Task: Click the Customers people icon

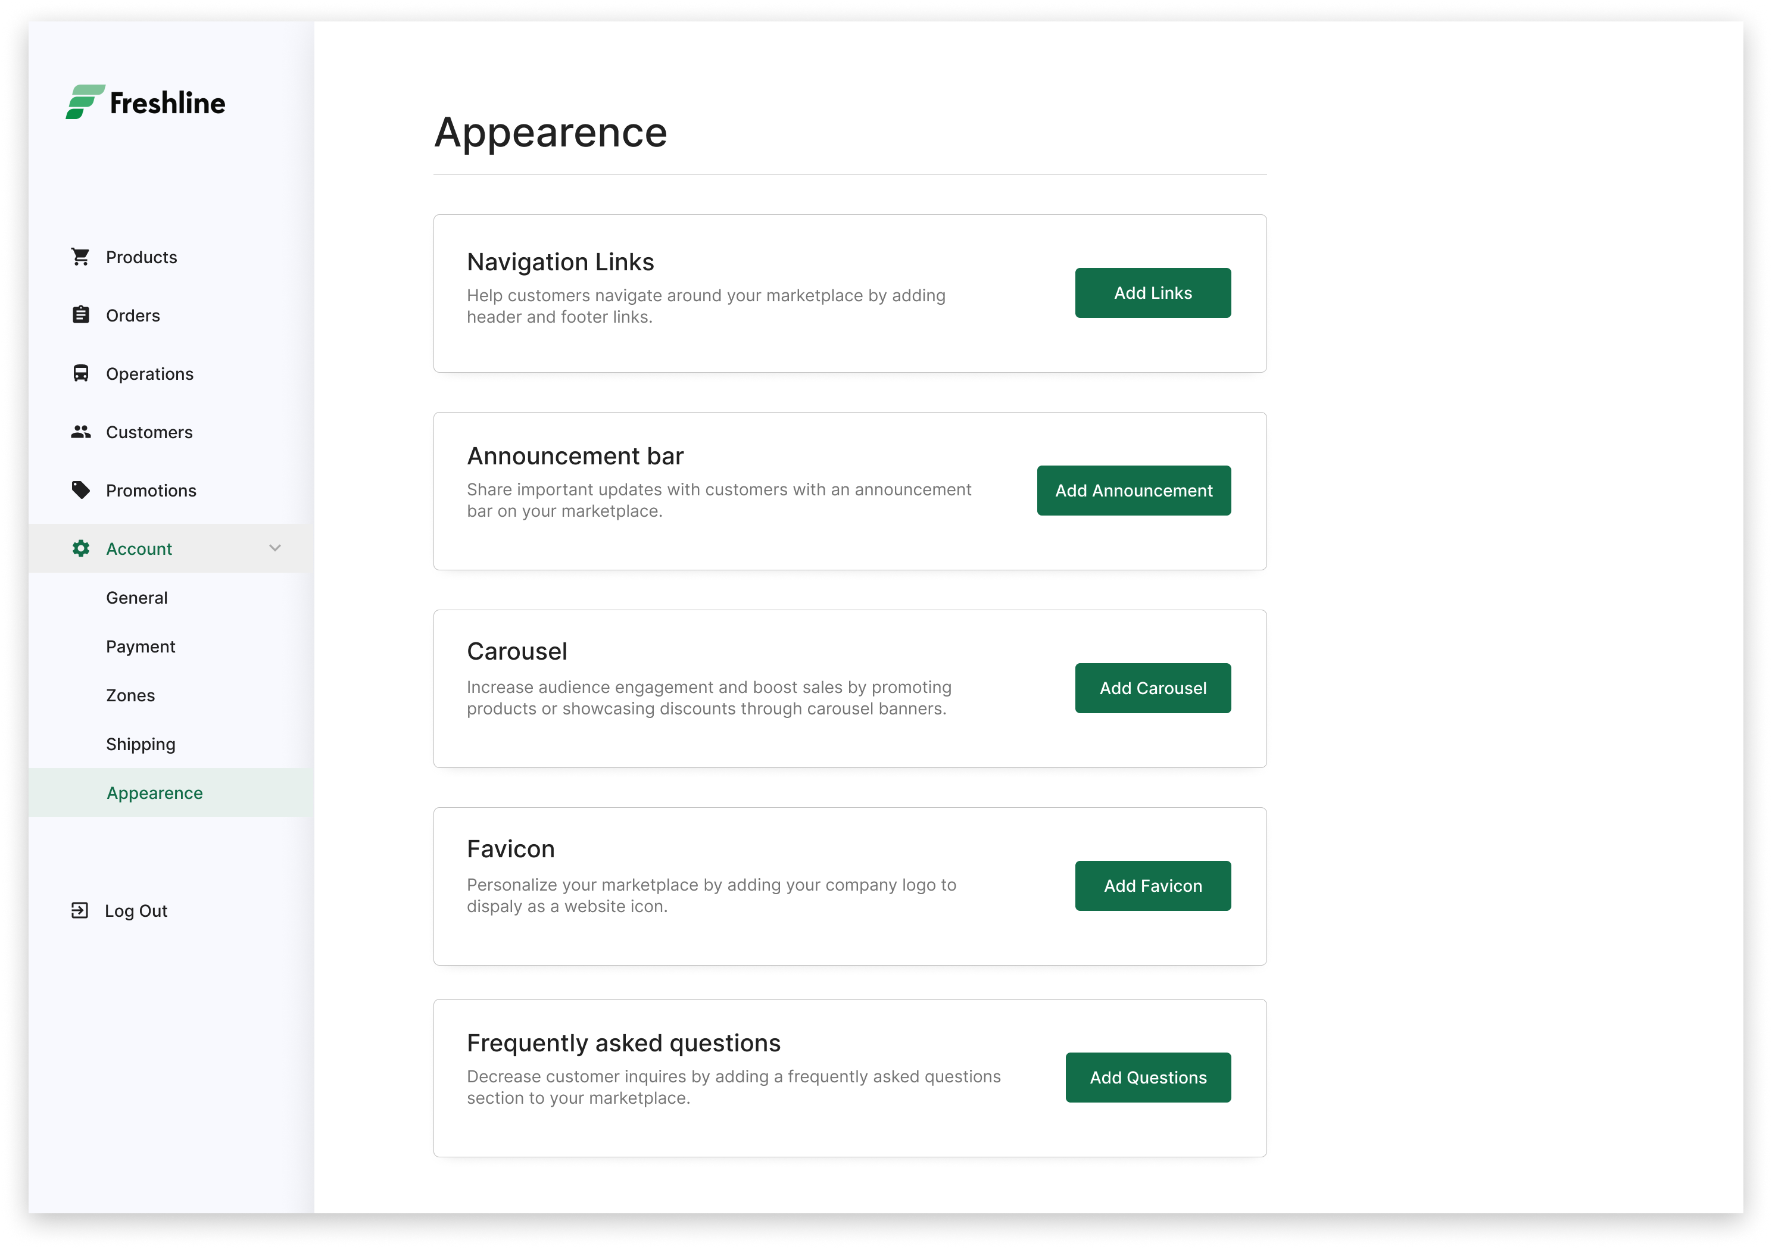Action: 80,431
